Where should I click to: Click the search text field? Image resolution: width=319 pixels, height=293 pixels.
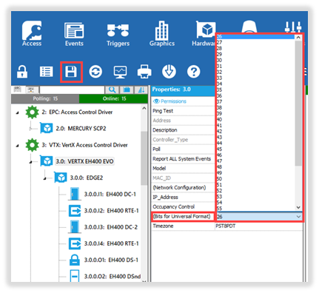[72, 90]
